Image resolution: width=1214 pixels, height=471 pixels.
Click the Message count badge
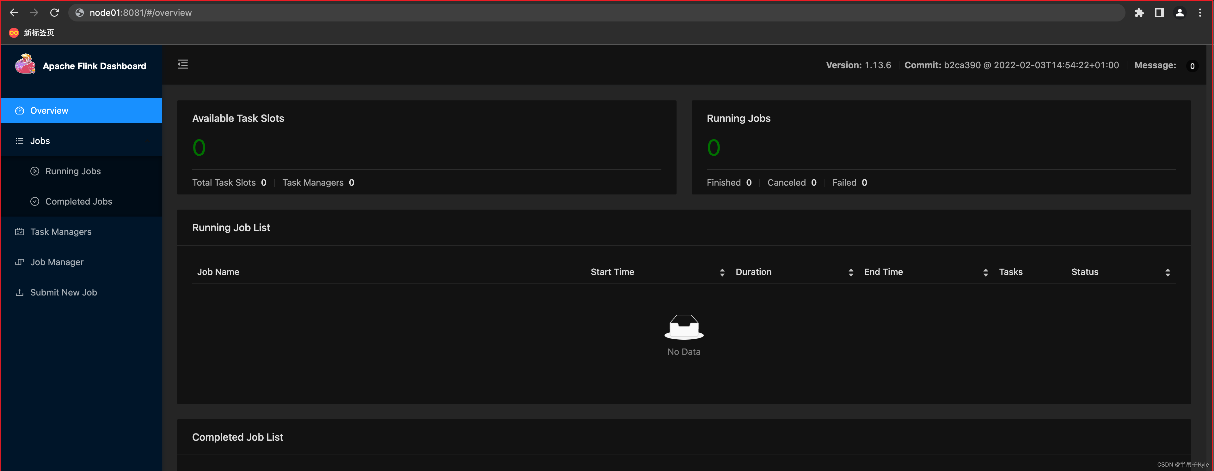tap(1192, 66)
